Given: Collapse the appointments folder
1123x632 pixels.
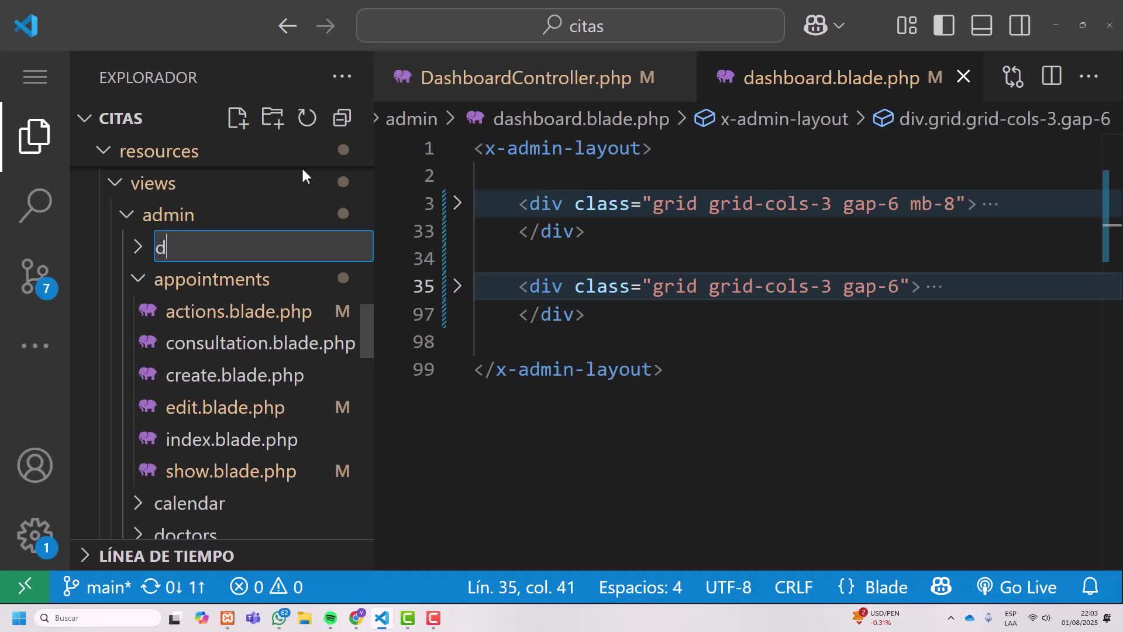Looking at the screenshot, I should (x=138, y=279).
